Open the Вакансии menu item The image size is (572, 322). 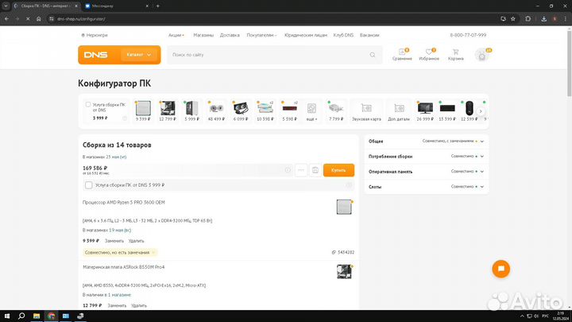click(x=369, y=36)
